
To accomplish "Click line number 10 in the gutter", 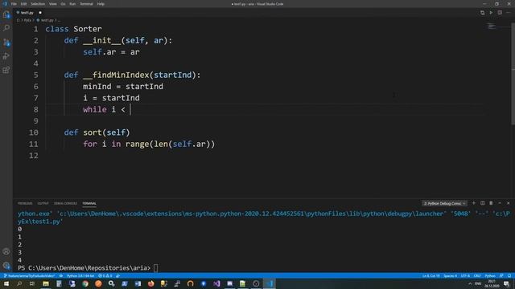I will (34, 132).
